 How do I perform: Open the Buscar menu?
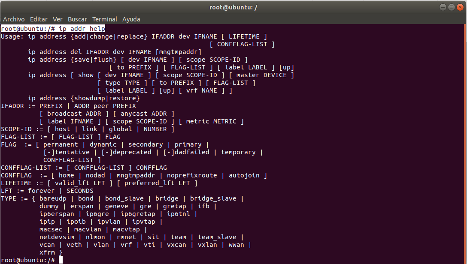click(77, 19)
